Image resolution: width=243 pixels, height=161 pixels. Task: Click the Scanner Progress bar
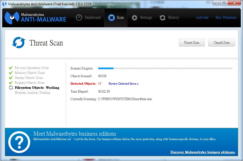165,68
